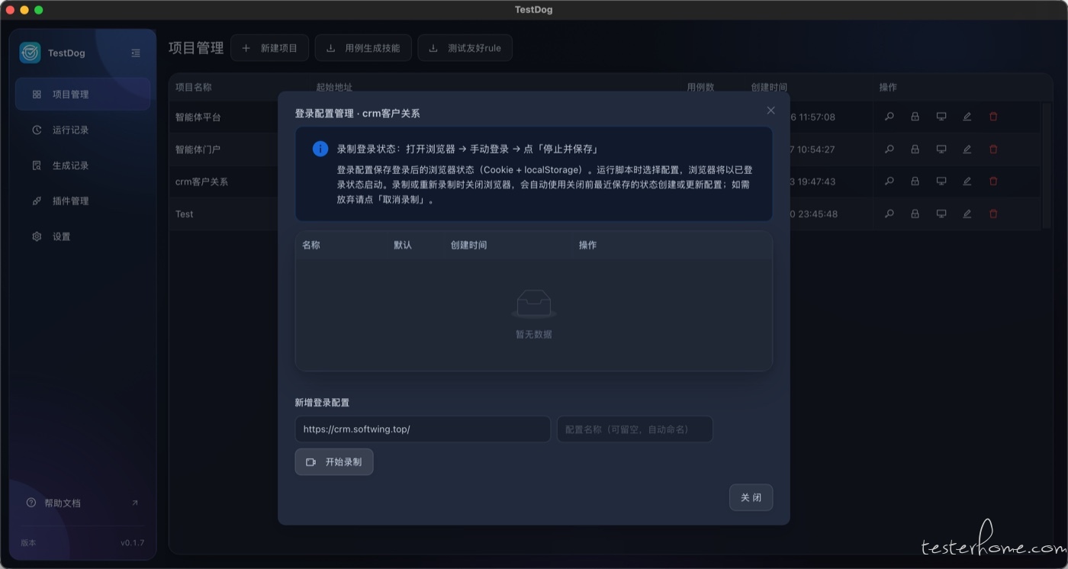Open the 帮助文档 link

(x=82, y=503)
